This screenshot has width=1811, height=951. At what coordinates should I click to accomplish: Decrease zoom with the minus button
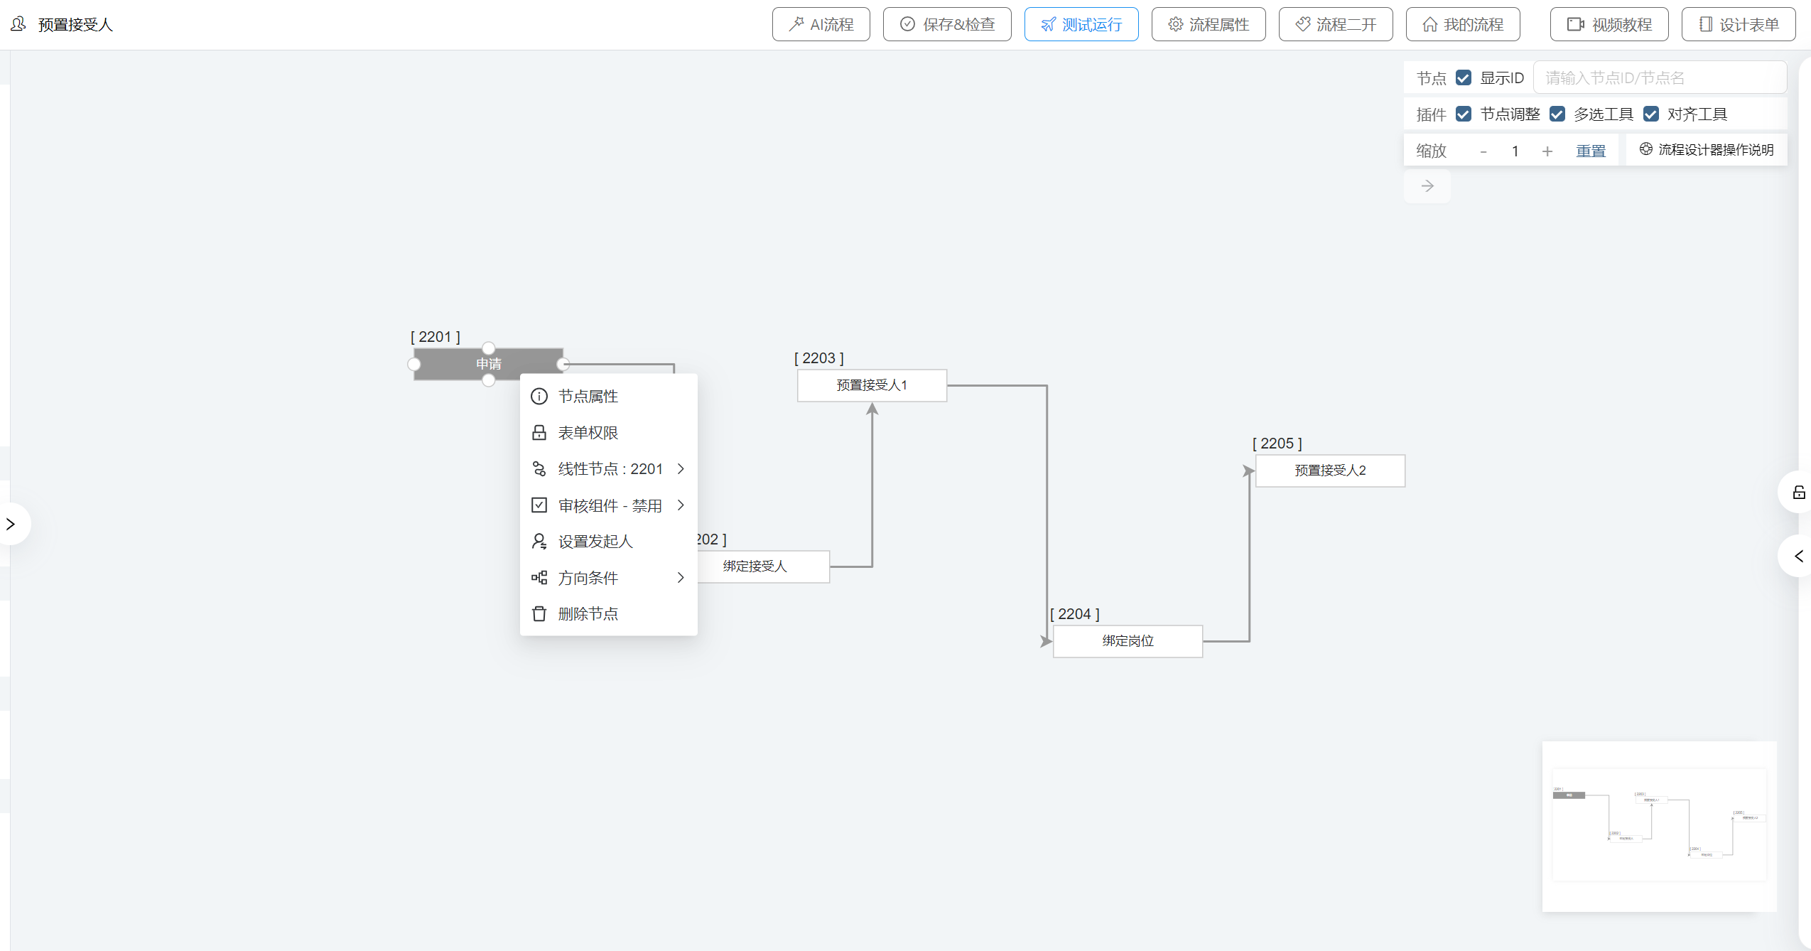coord(1483,151)
